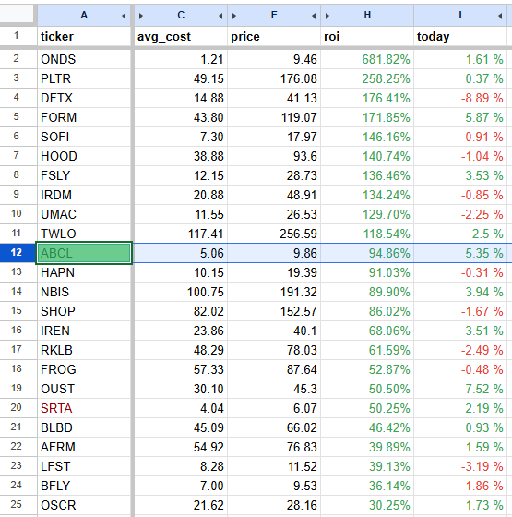Image resolution: width=512 pixels, height=517 pixels.
Task: Select the red SRTA ticker cell
Action: click(x=84, y=408)
